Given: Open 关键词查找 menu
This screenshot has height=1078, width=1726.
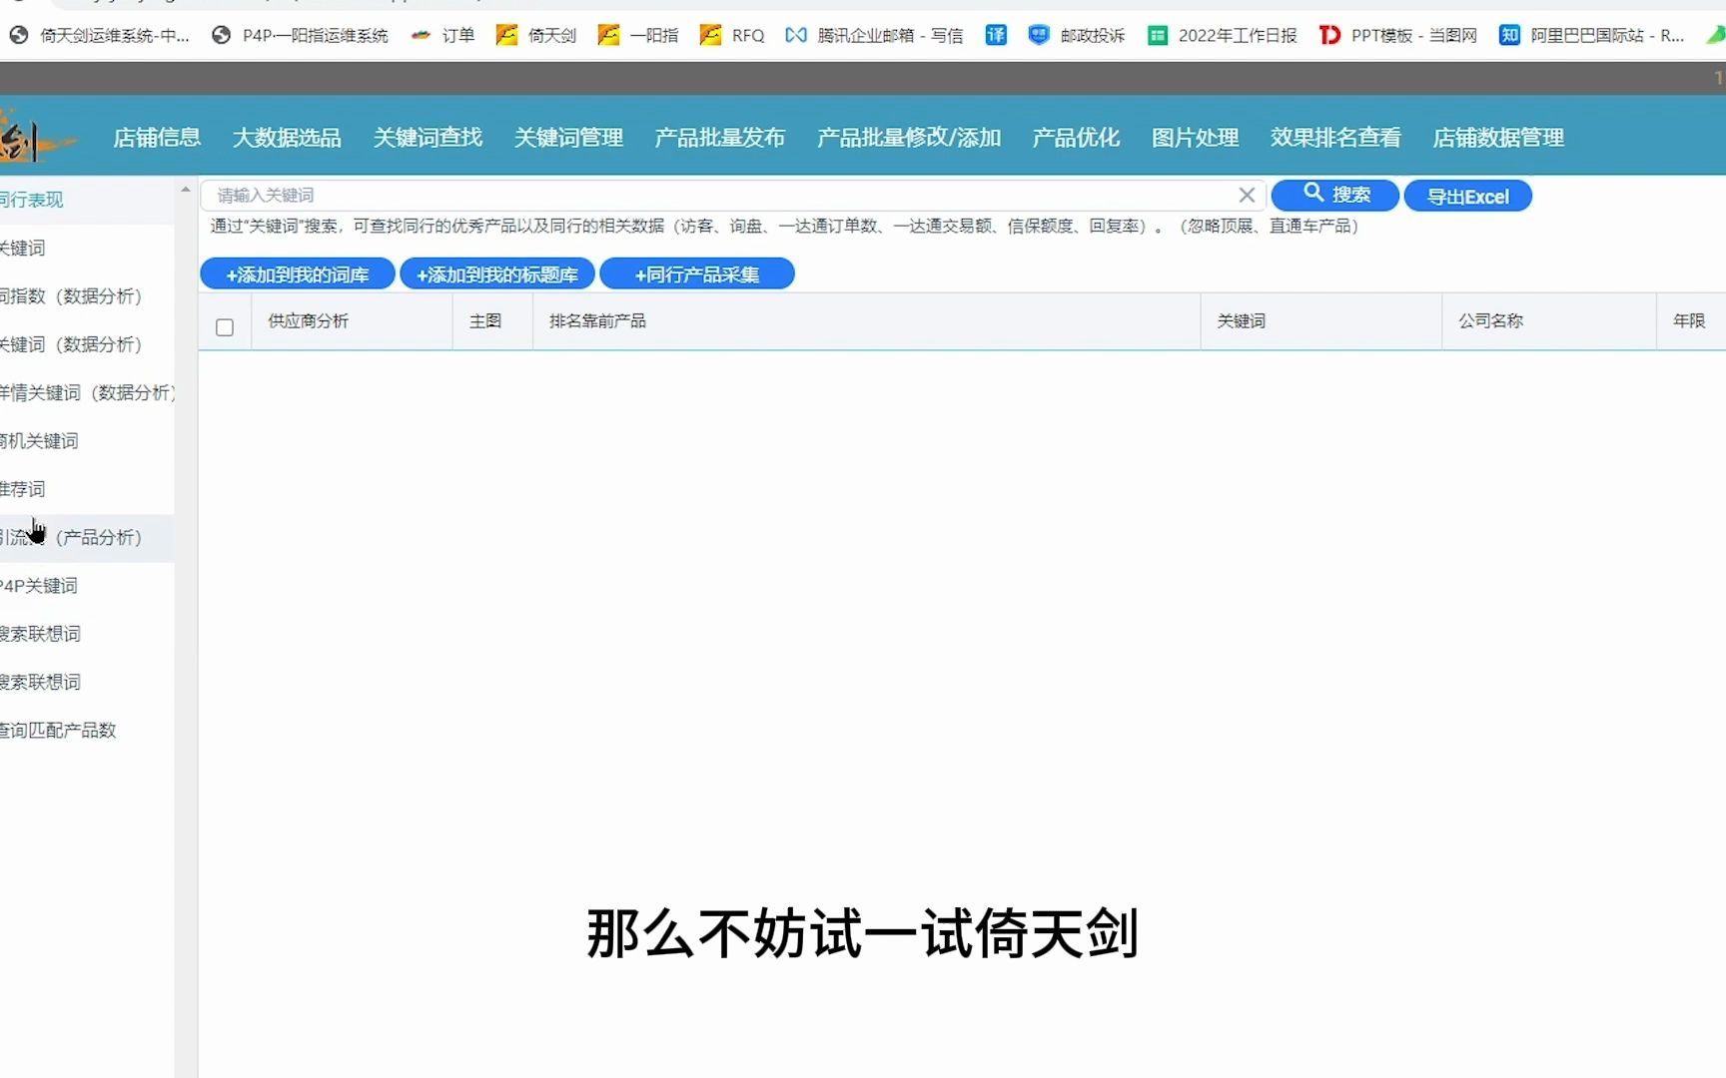Looking at the screenshot, I should (428, 138).
